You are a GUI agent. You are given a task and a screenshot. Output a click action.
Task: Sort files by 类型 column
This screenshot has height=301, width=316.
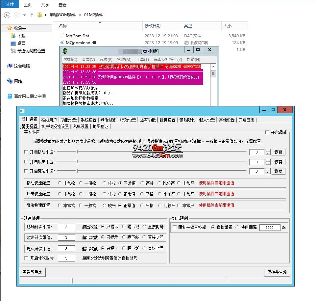(x=202, y=26)
